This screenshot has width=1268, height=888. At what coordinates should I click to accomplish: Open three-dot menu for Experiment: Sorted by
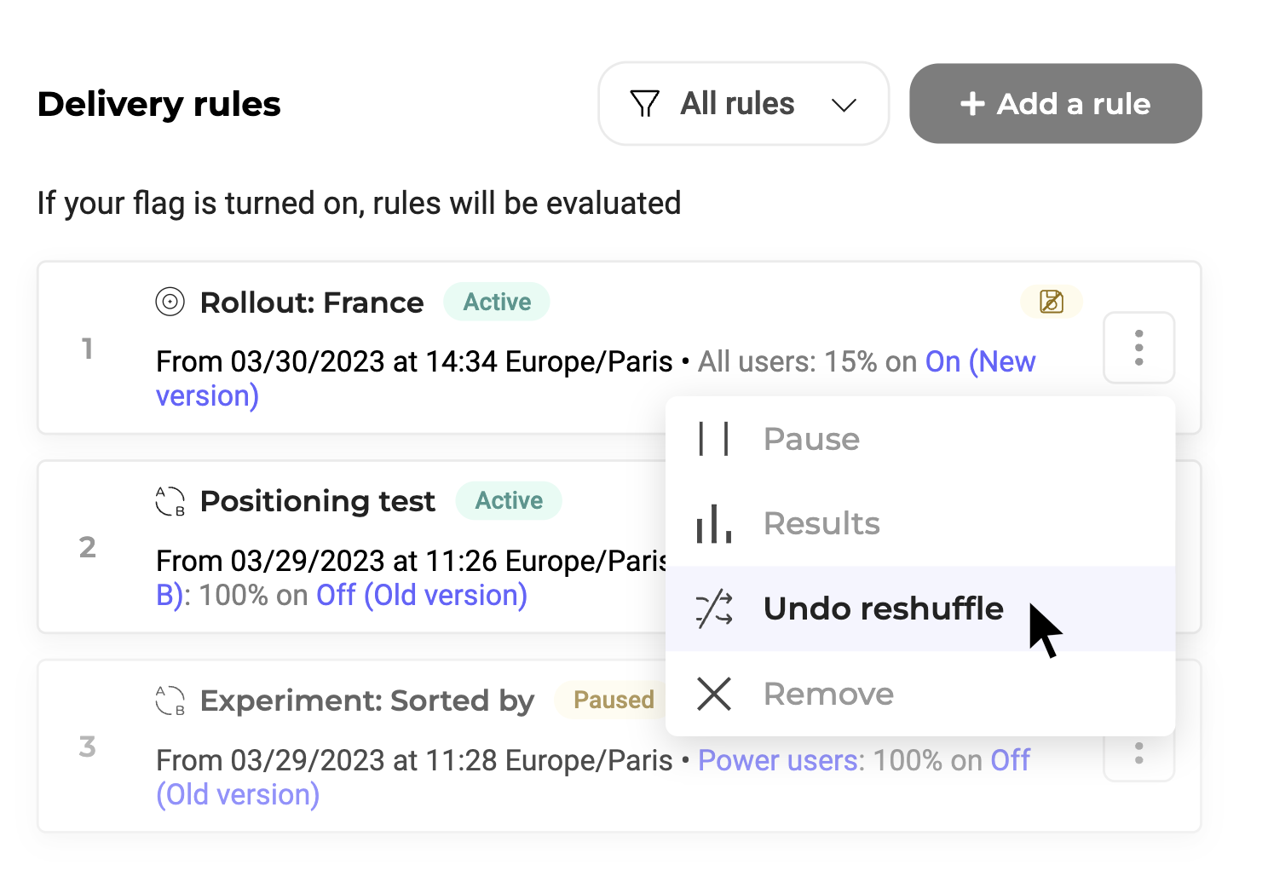click(x=1139, y=753)
